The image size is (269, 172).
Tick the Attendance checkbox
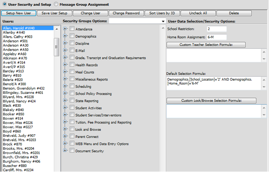coord(72,29)
